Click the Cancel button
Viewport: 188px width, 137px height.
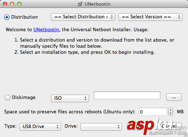[x=169, y=126]
